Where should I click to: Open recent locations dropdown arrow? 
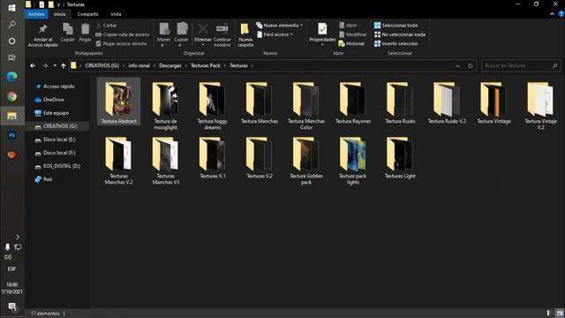pyautogui.click(x=55, y=65)
